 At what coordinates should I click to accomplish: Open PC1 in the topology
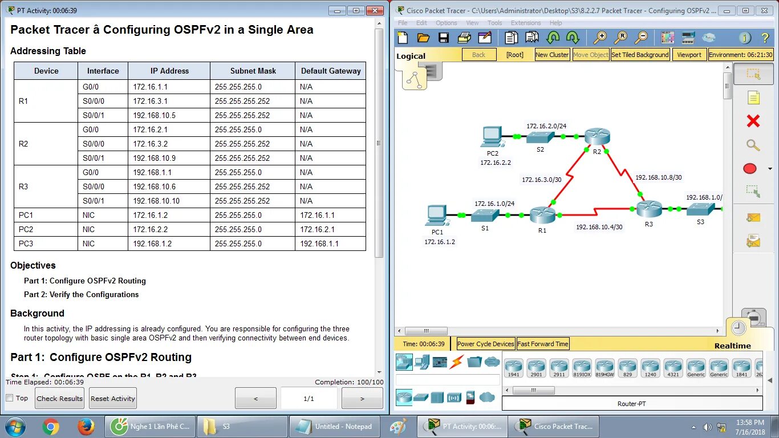(437, 216)
